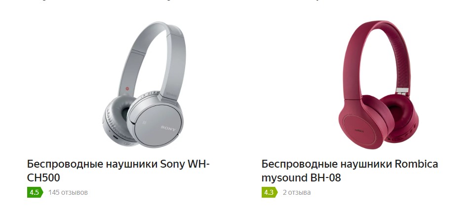This screenshot has height=212, width=471.
Task: Open the '145 отзывов' reviews link
Action: (x=68, y=192)
